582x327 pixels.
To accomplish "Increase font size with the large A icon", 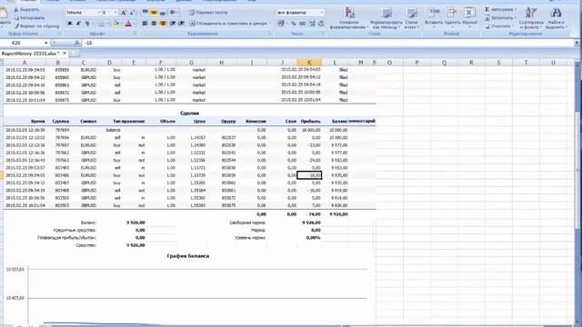I will click(124, 13).
